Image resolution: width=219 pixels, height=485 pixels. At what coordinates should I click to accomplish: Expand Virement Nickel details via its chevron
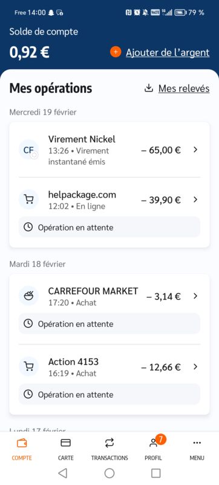point(195,150)
